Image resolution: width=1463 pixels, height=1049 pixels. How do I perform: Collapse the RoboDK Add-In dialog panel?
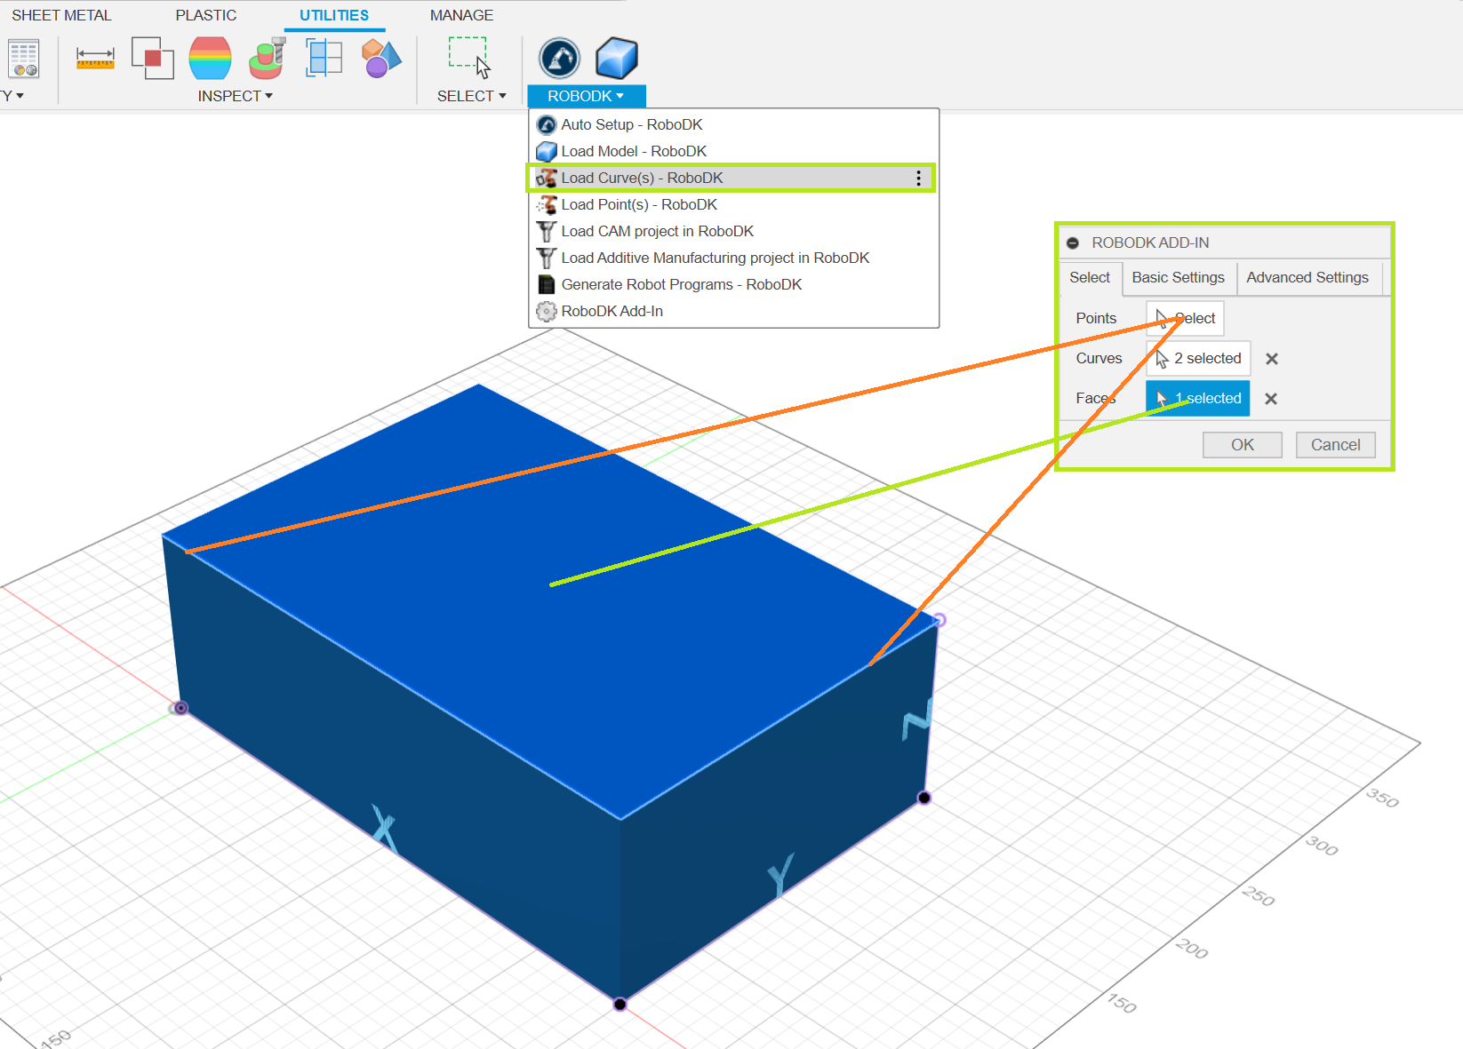pos(1073,243)
